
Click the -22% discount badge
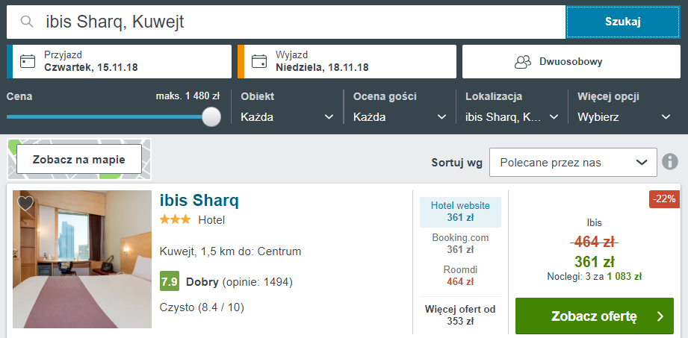(x=664, y=199)
